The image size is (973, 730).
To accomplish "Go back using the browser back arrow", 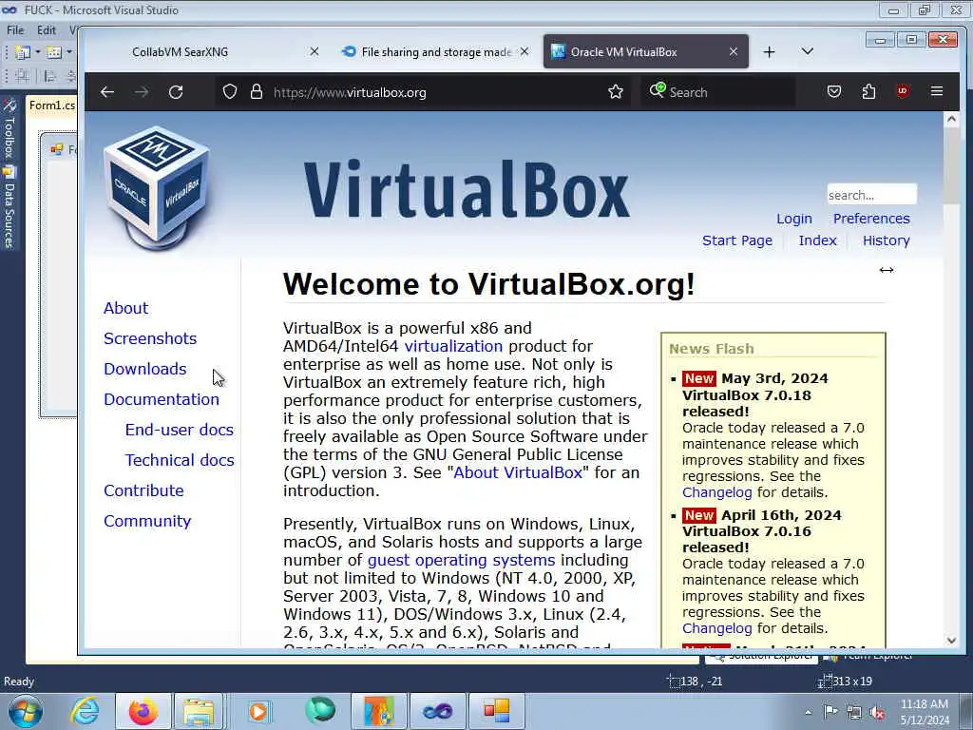I will click(107, 92).
